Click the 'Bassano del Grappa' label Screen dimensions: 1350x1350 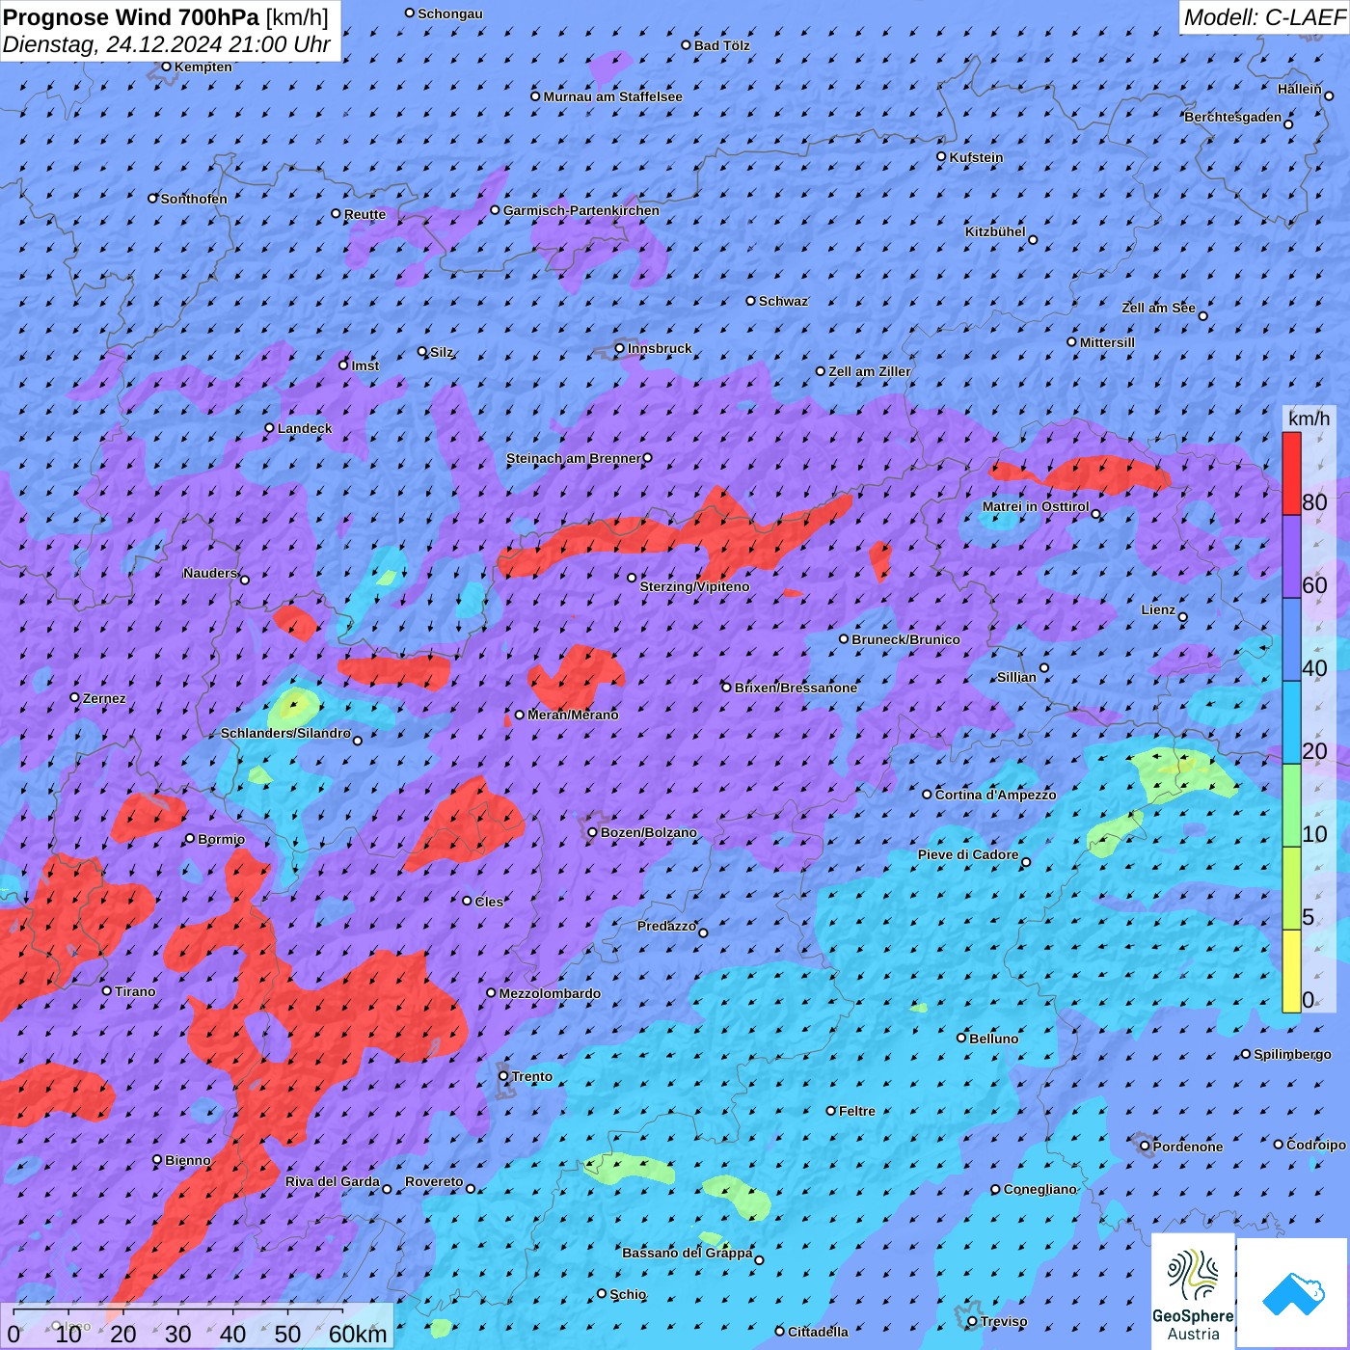point(688,1253)
